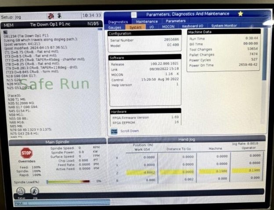
Task: Open the System Monitor sub-tab
Action: tap(224, 26)
